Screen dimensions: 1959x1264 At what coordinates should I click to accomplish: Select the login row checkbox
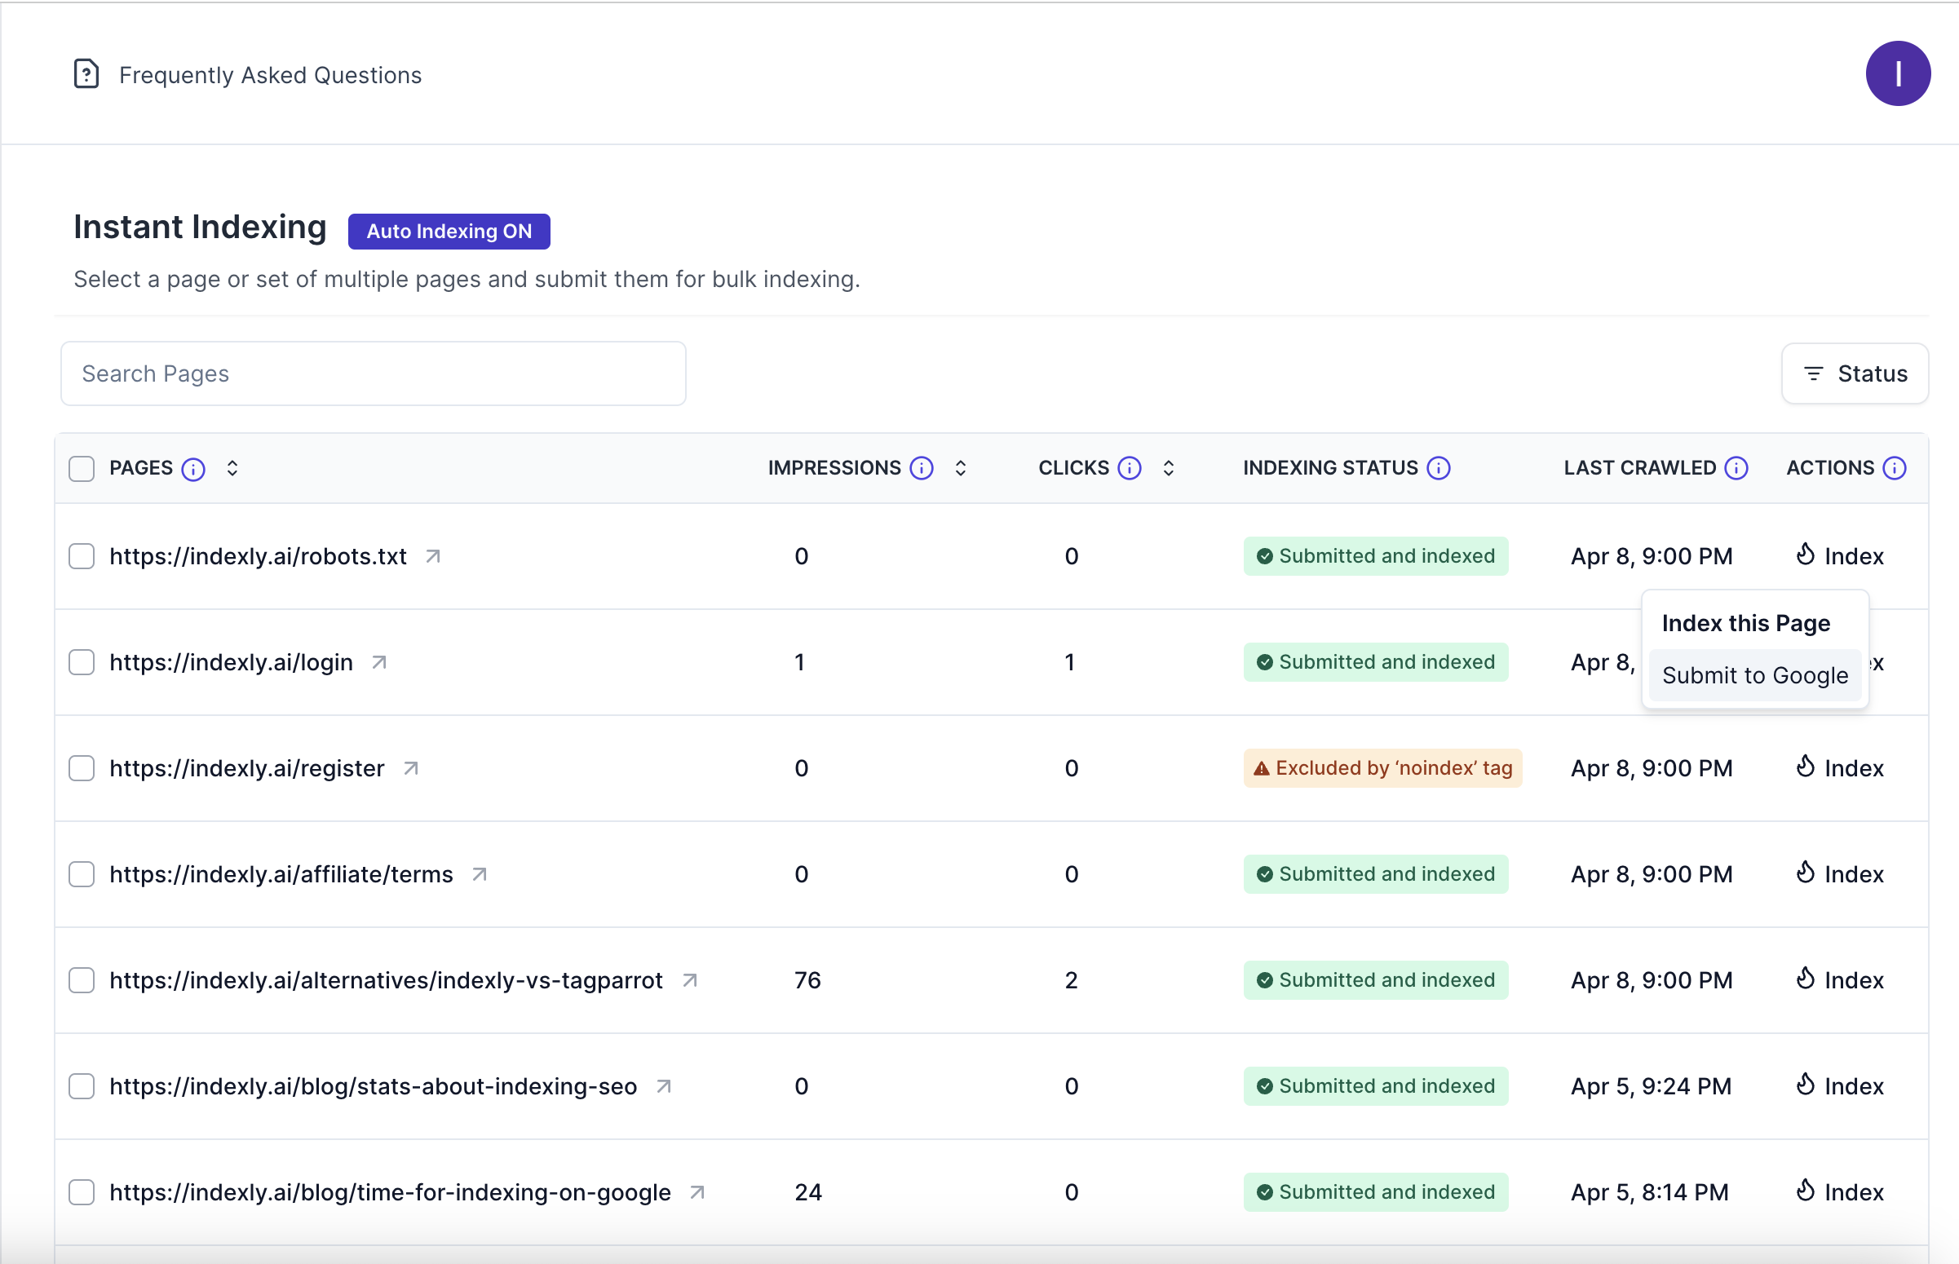(82, 662)
